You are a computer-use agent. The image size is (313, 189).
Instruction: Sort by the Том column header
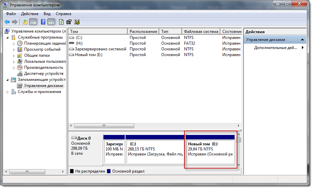point(98,32)
